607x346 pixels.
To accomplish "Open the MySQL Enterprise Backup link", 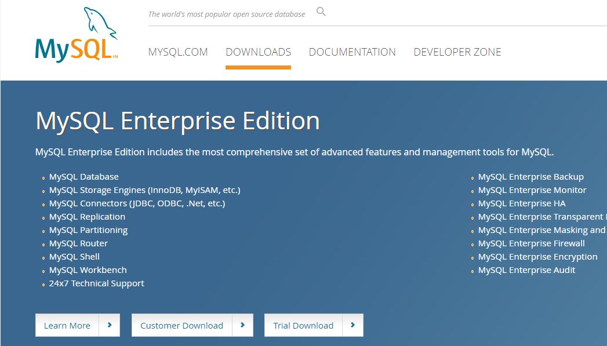I will (x=530, y=177).
